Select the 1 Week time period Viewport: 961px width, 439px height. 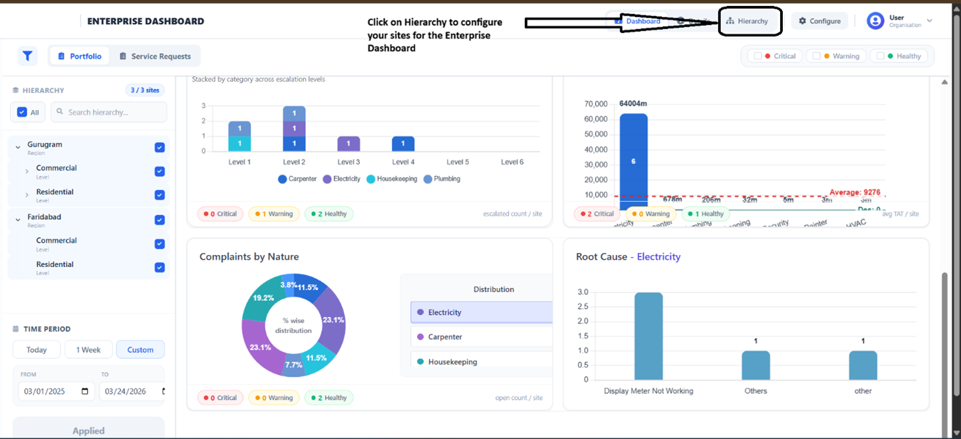[x=88, y=349]
